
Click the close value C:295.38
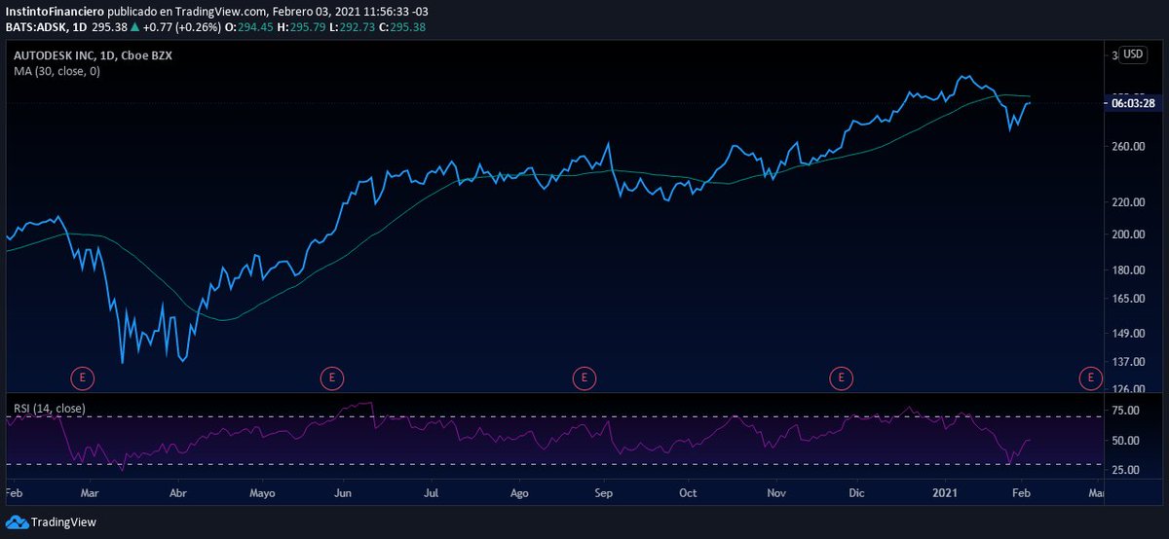tap(401, 26)
